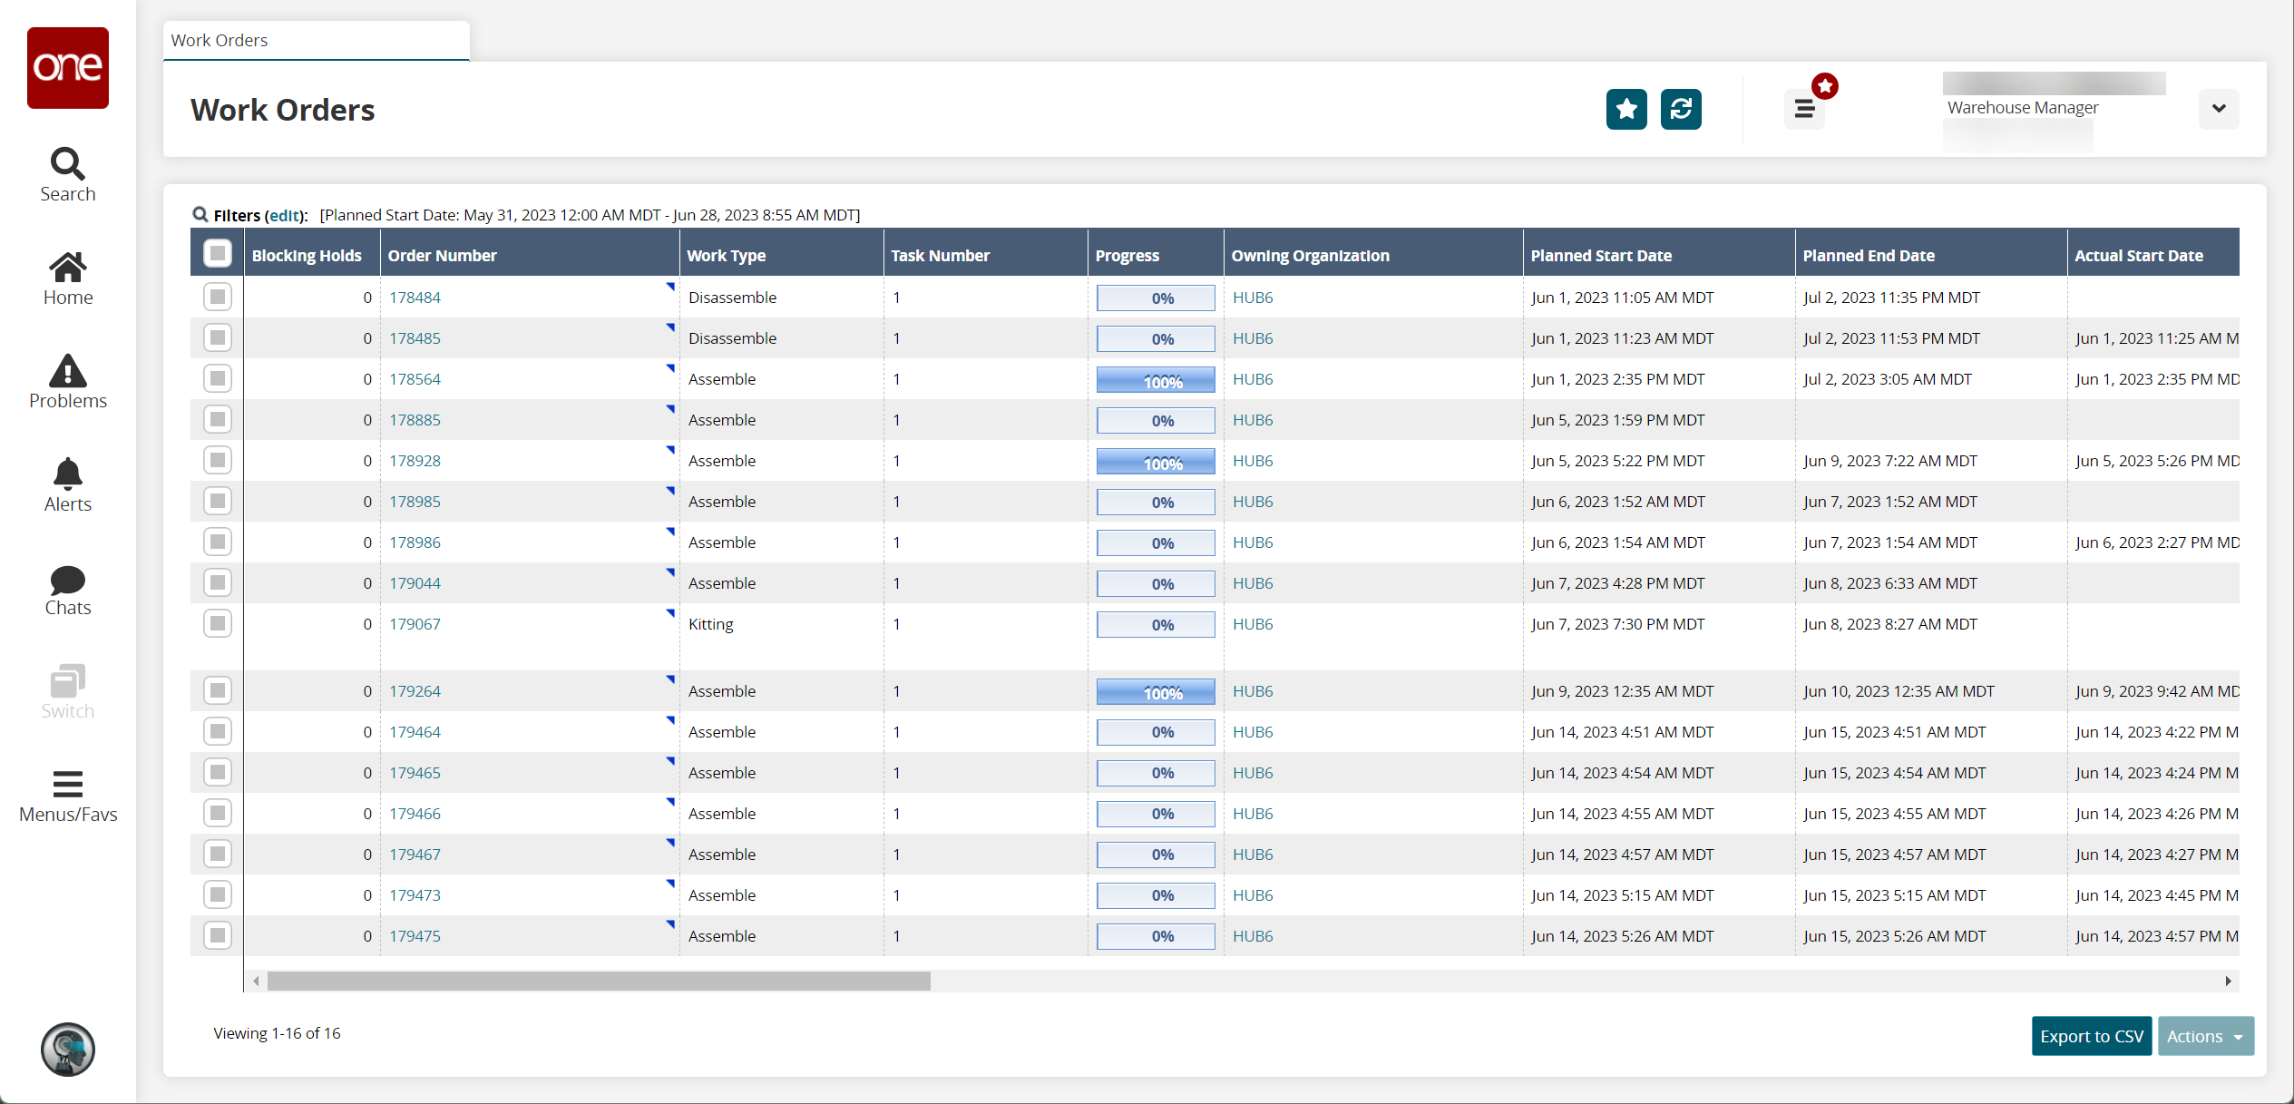
Task: Click scrollbar right arrow
Action: tap(2228, 981)
